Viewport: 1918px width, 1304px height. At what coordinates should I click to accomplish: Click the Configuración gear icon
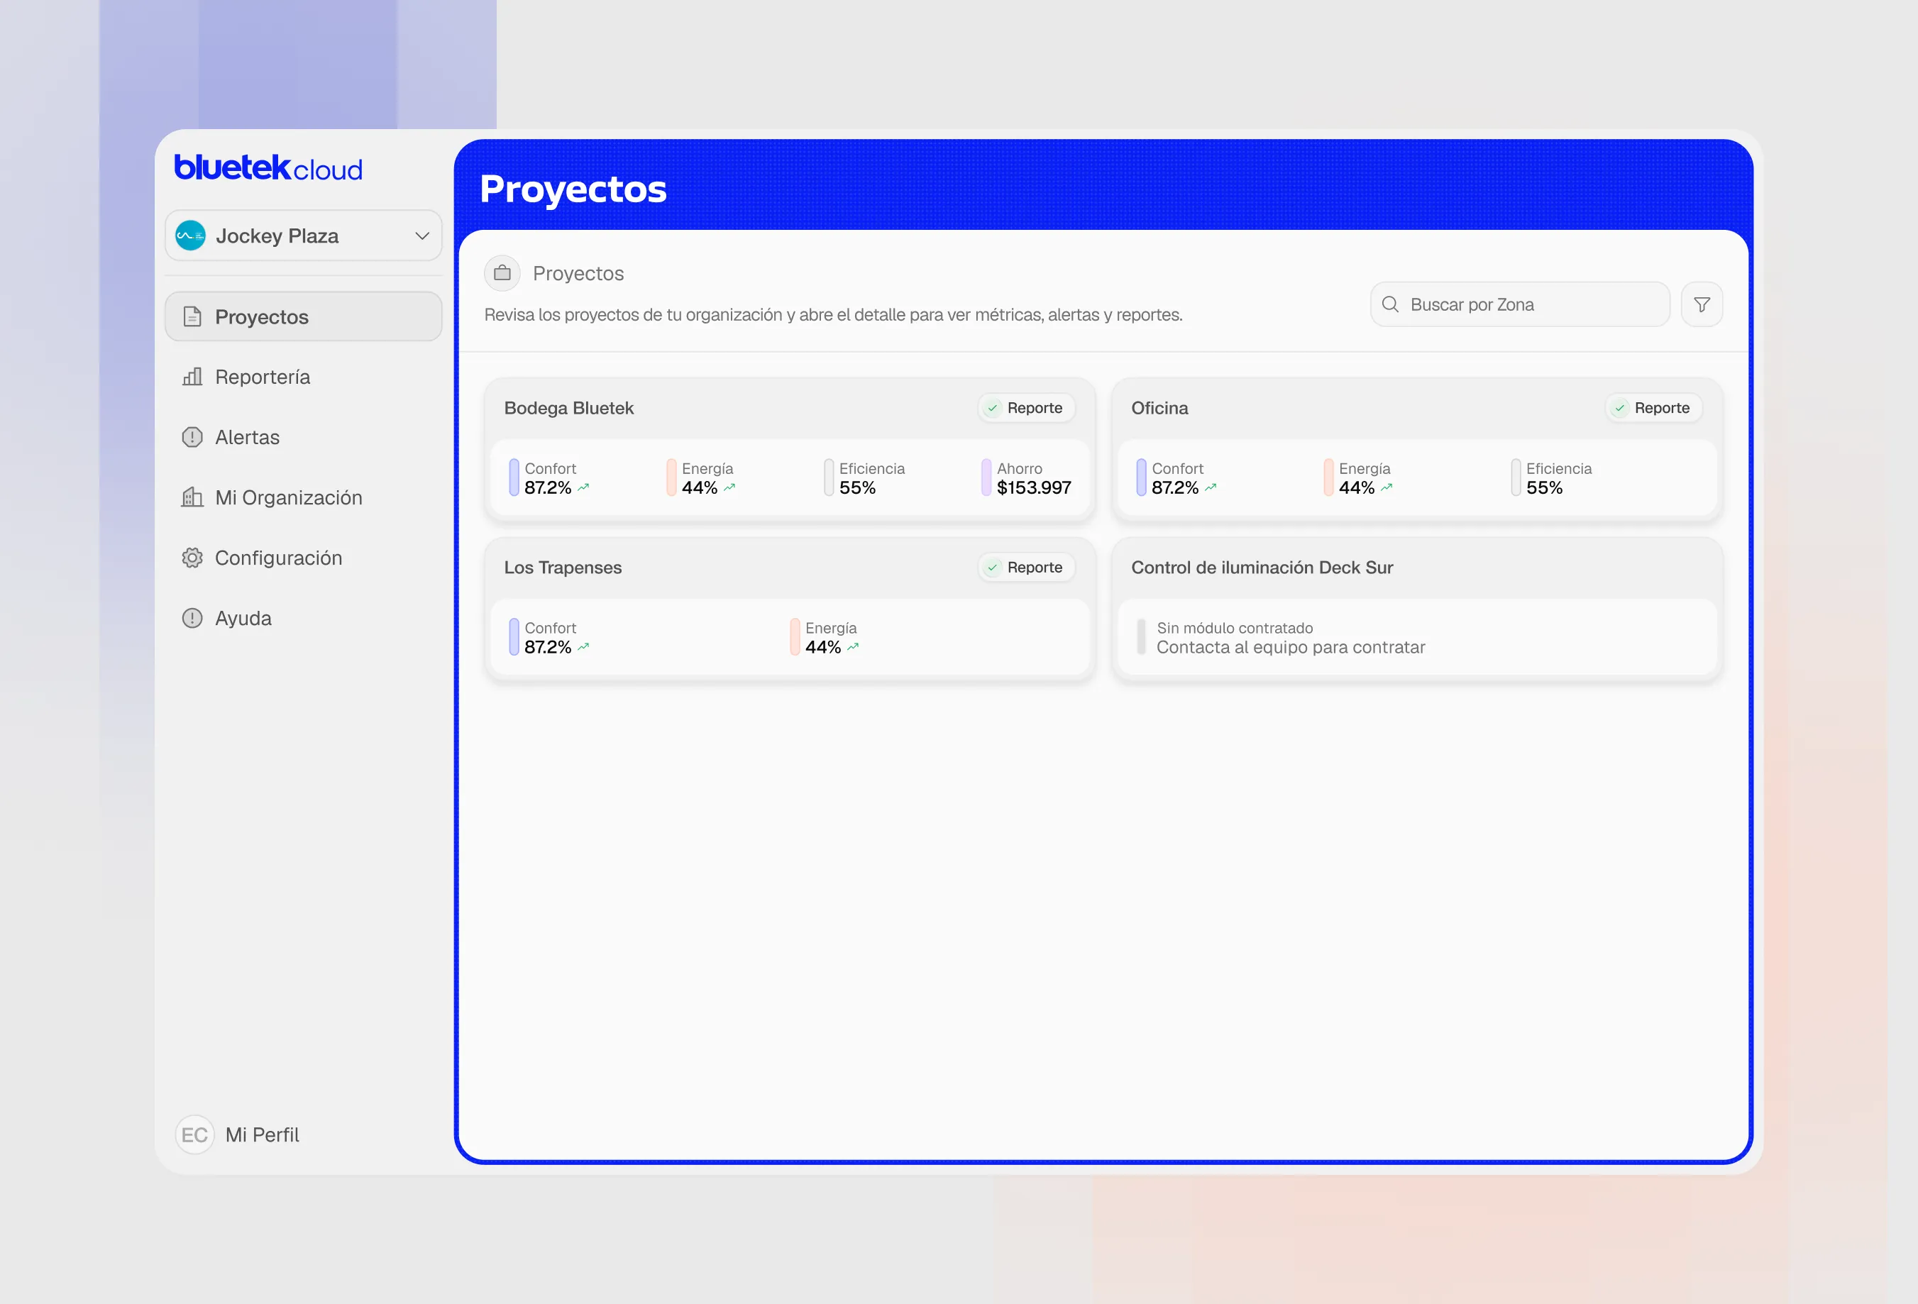click(x=192, y=558)
